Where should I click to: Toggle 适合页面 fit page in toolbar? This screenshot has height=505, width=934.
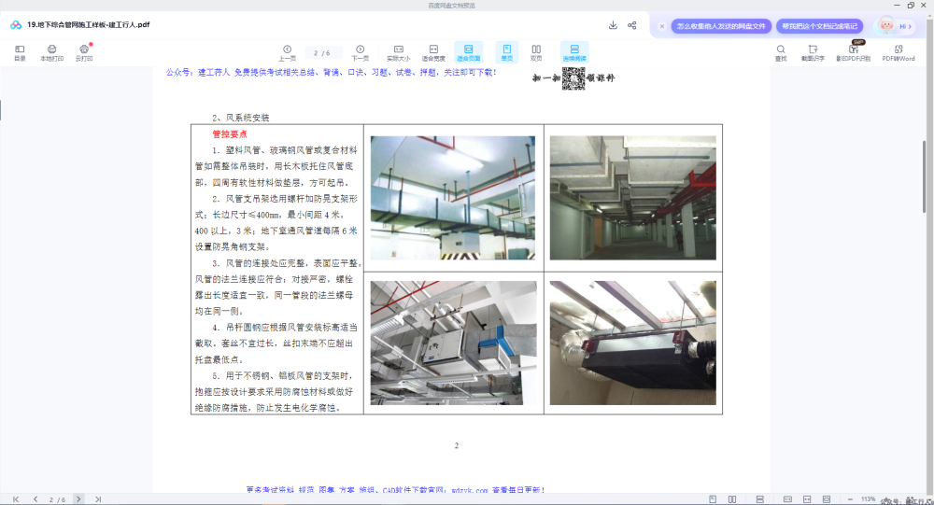[x=468, y=52]
